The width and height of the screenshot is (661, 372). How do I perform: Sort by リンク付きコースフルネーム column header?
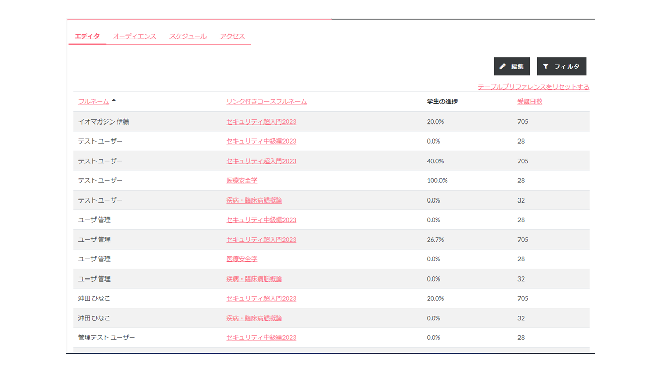click(x=266, y=101)
